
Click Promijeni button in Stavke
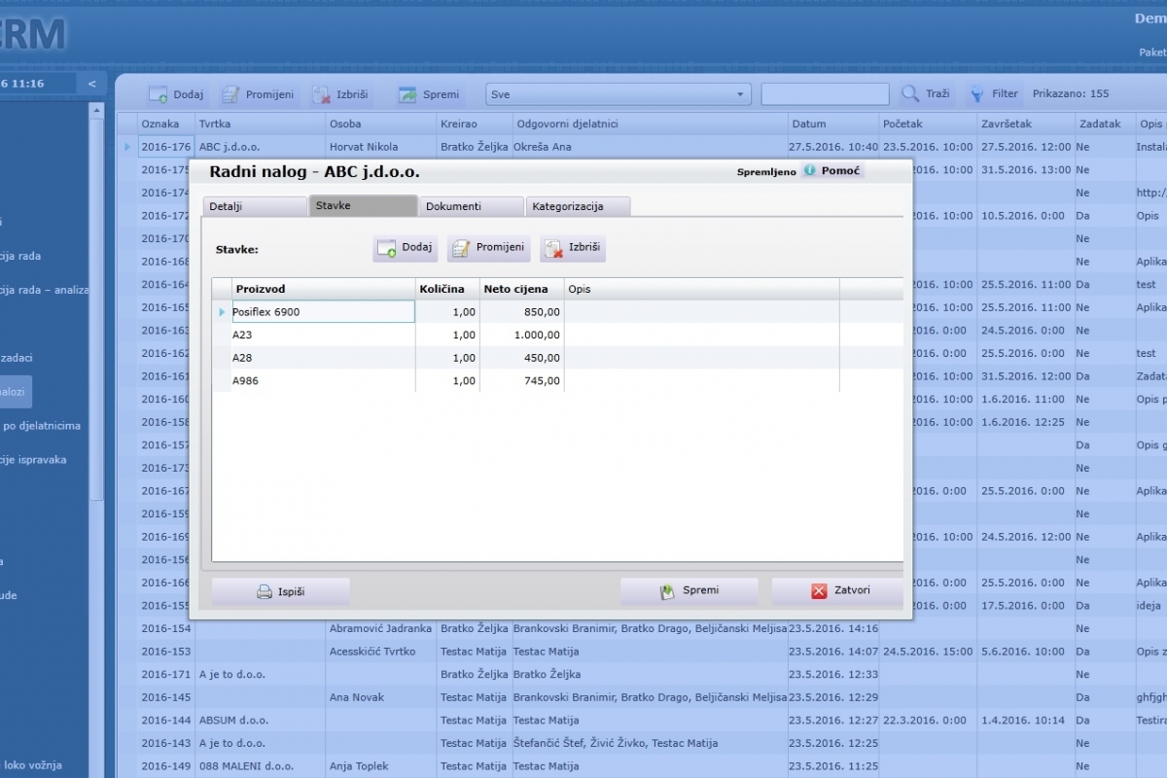[x=488, y=248]
